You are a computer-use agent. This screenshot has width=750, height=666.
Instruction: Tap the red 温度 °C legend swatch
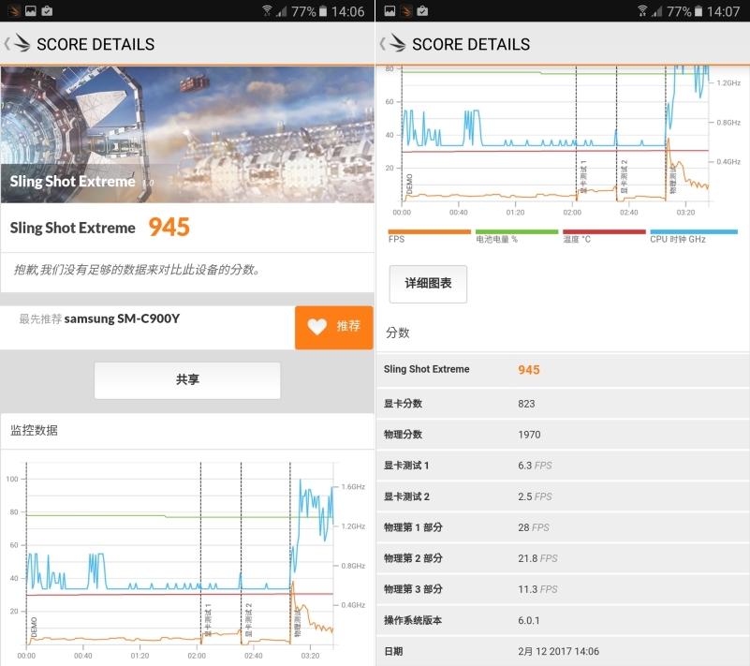[604, 231]
